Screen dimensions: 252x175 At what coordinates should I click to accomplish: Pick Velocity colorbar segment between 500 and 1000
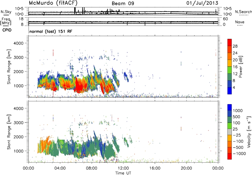pyautogui.click(x=230, y=113)
